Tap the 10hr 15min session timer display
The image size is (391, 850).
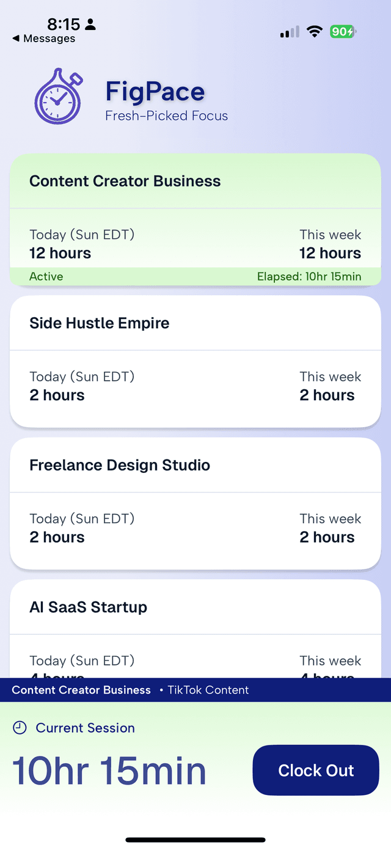(x=109, y=770)
